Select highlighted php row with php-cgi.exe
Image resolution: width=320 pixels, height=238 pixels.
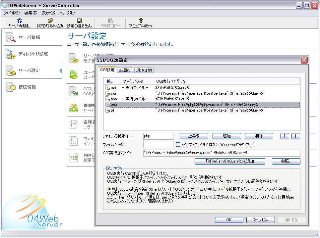[202, 105]
